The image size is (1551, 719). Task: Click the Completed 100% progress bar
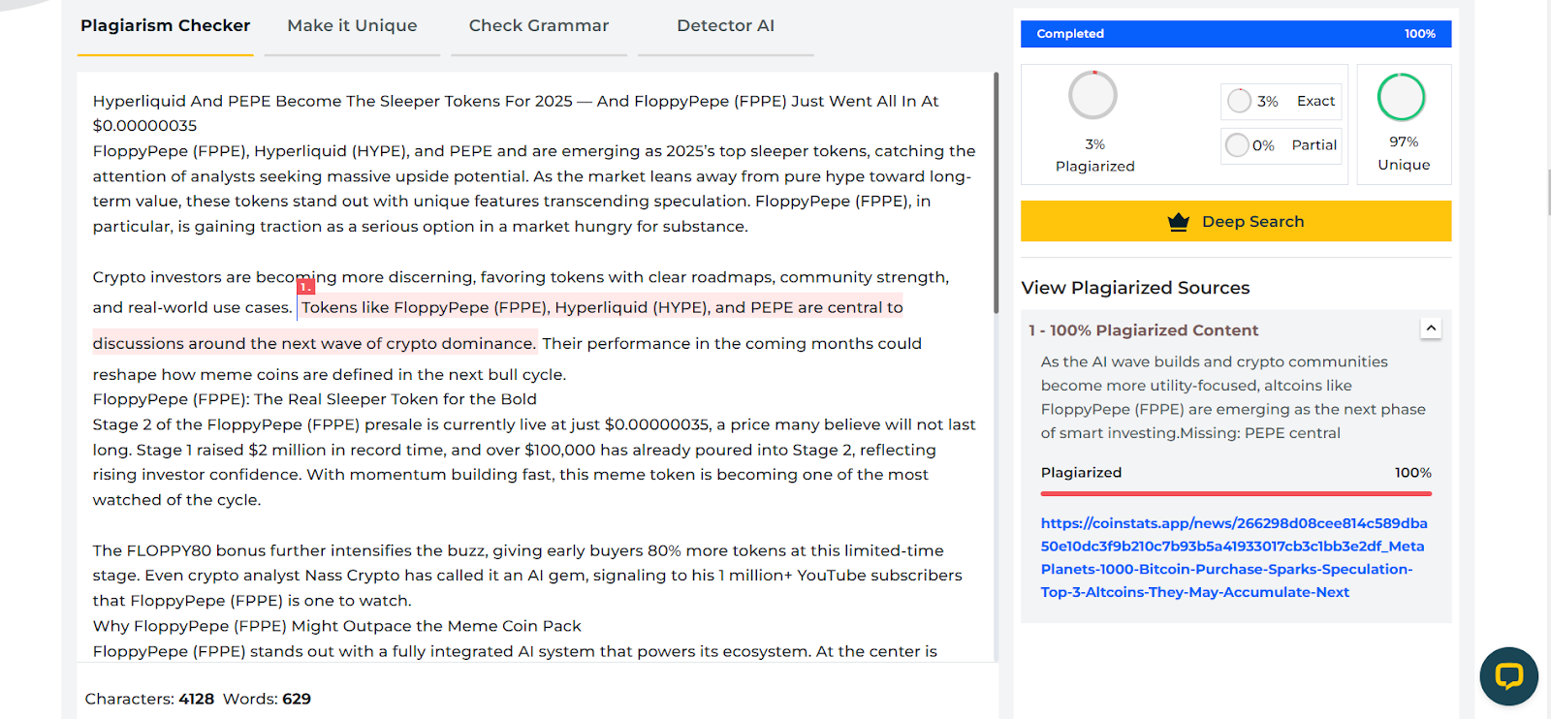point(1236,34)
